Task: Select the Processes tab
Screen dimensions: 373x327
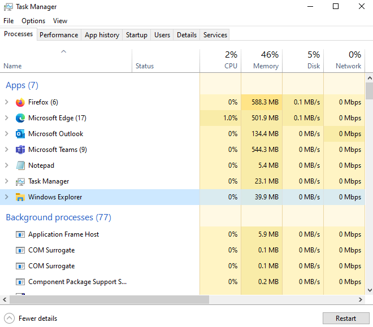Action: tap(18, 34)
